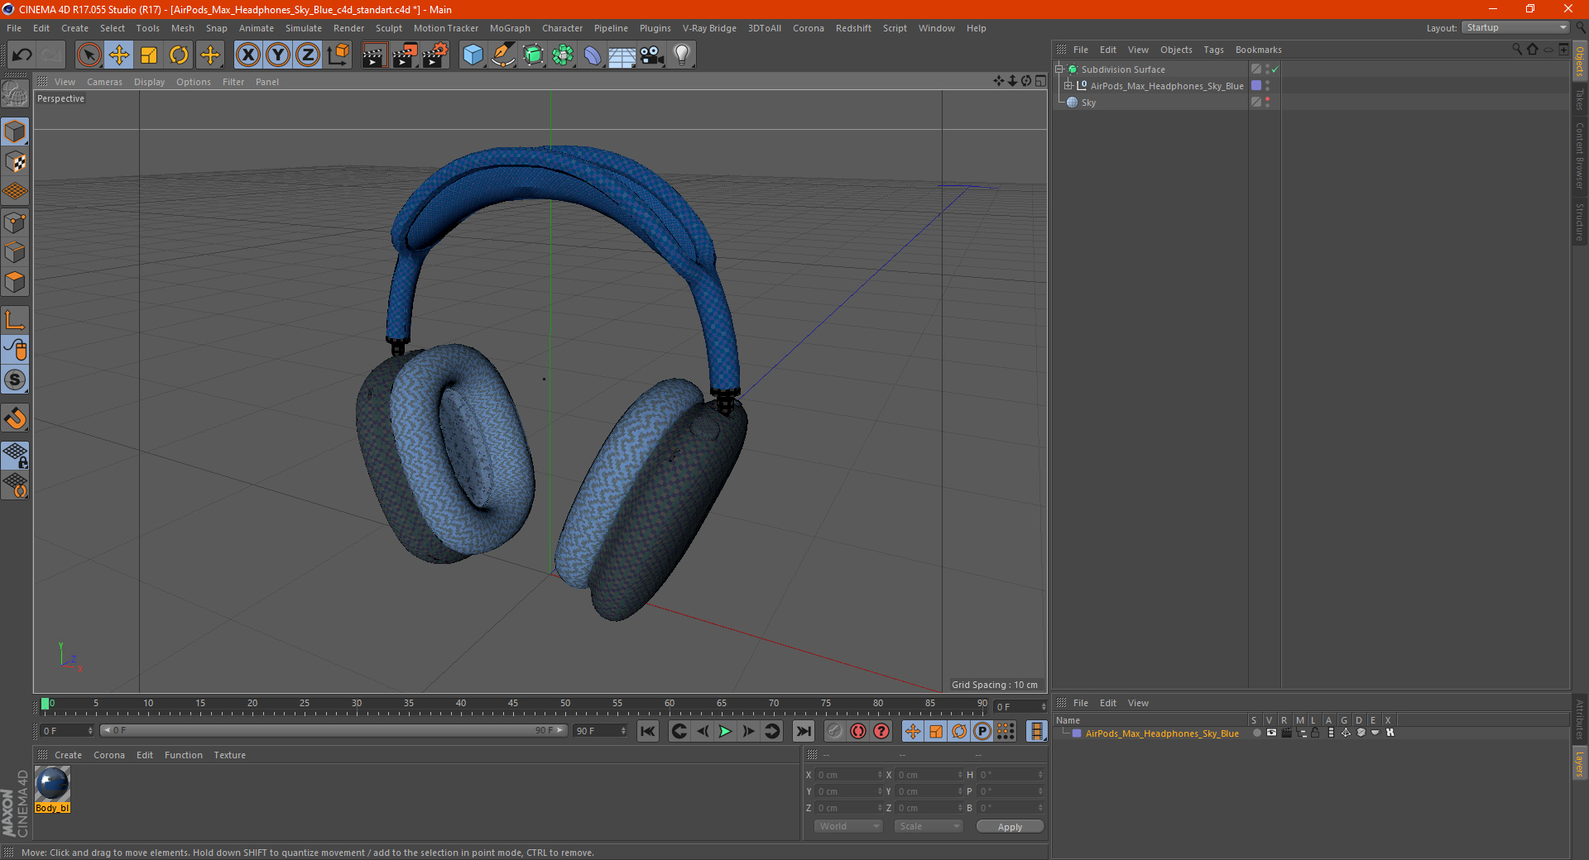Add a subdivision surface generator
The image size is (1589, 860).
[x=533, y=55]
